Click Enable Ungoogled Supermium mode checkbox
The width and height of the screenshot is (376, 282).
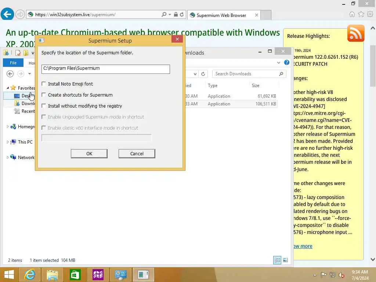point(44,117)
